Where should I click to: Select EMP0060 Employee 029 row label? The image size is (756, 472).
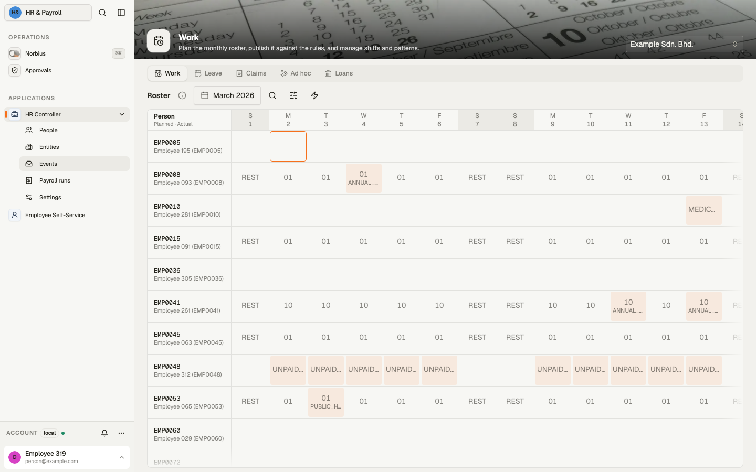[189, 434]
